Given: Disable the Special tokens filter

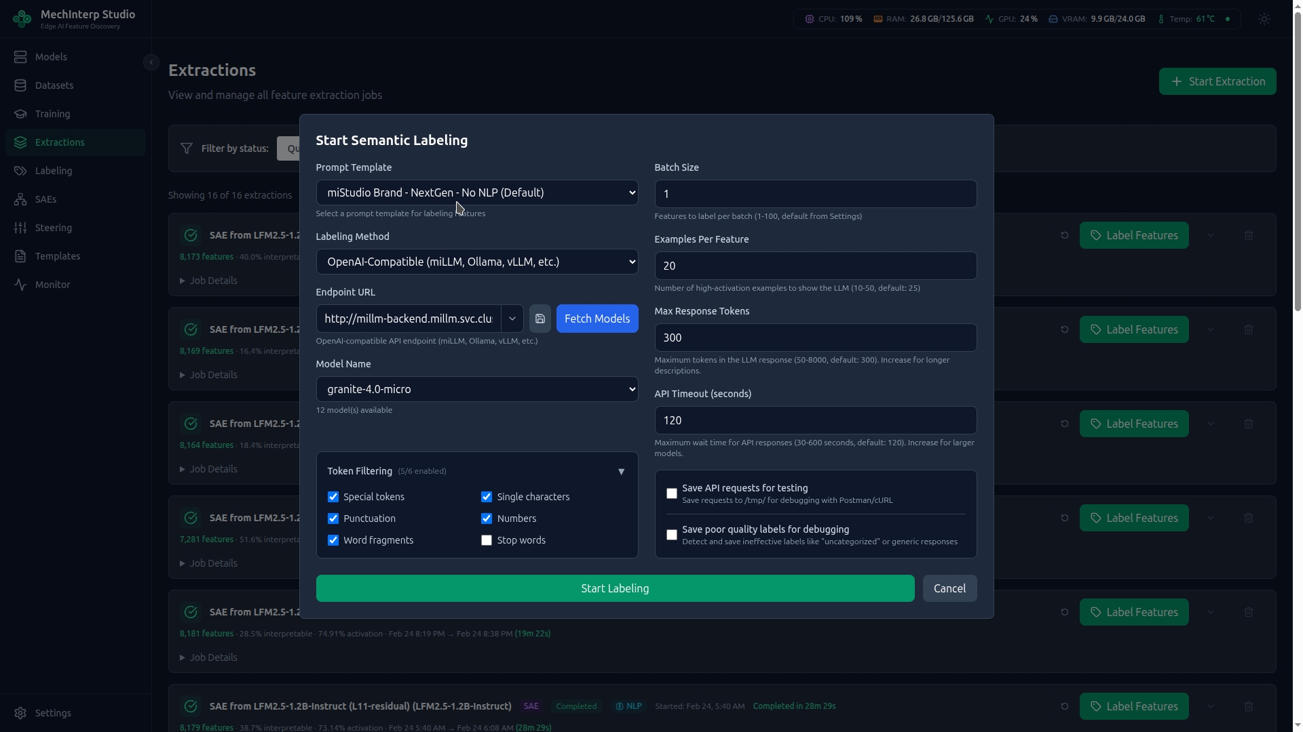Looking at the screenshot, I should coord(333,497).
